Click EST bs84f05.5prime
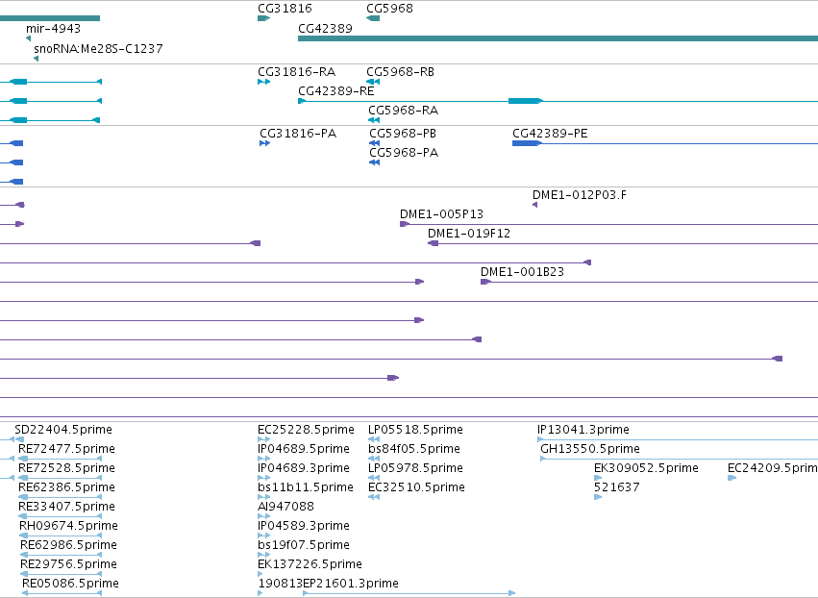 click(414, 449)
